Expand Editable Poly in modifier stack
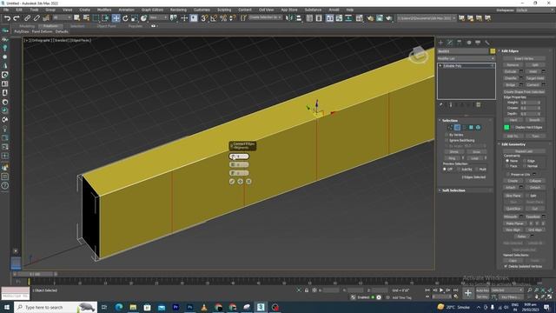Image resolution: width=556 pixels, height=313 pixels. click(440, 66)
